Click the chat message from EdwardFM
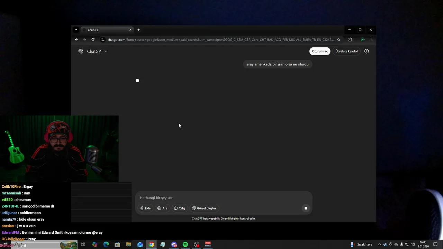443x249 pixels. click(52, 233)
